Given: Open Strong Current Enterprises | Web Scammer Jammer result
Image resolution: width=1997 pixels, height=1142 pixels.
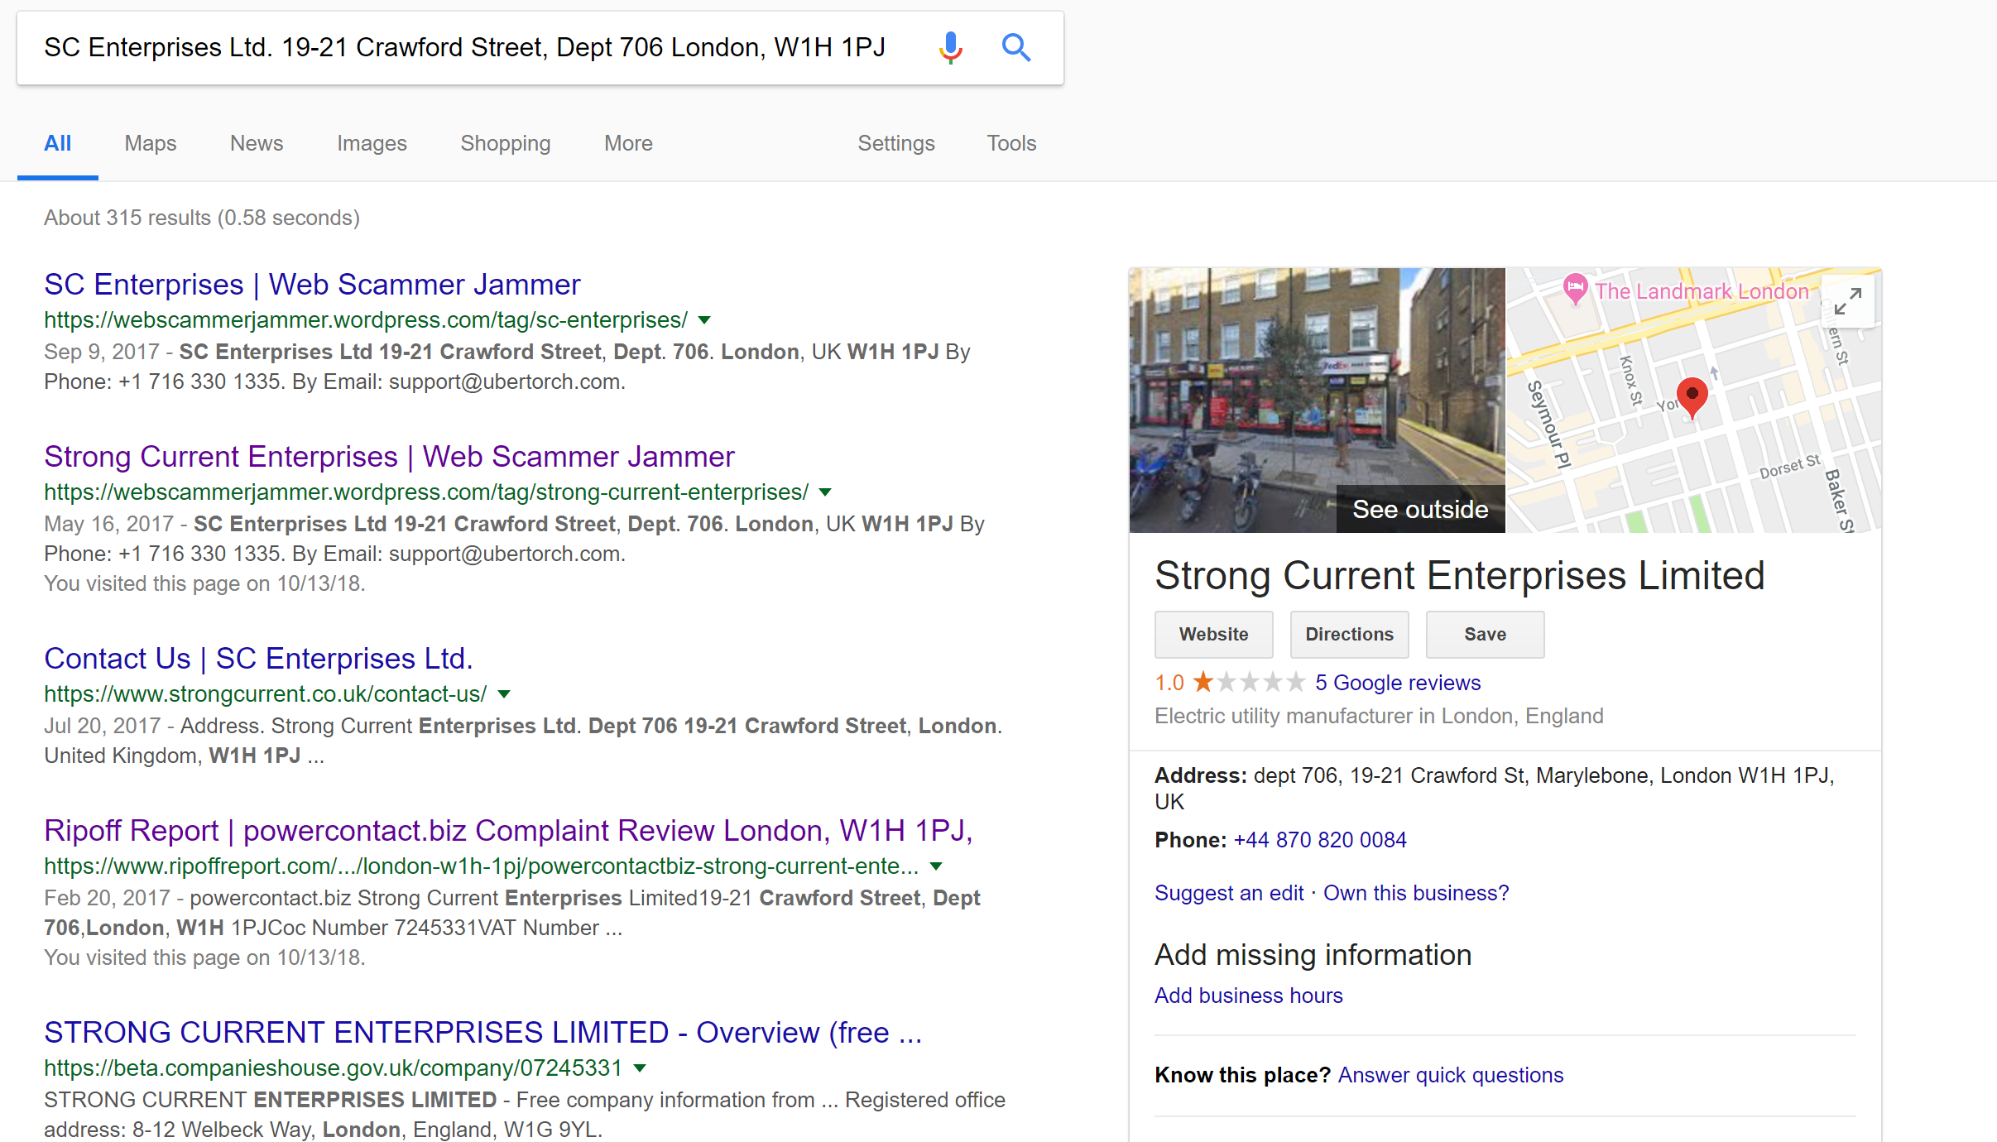Looking at the screenshot, I should coord(389,457).
